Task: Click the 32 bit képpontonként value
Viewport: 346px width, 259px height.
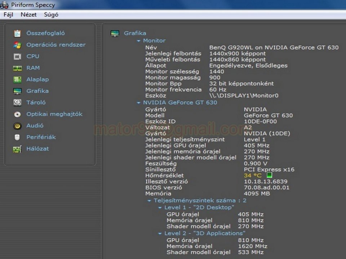Action: [241, 84]
